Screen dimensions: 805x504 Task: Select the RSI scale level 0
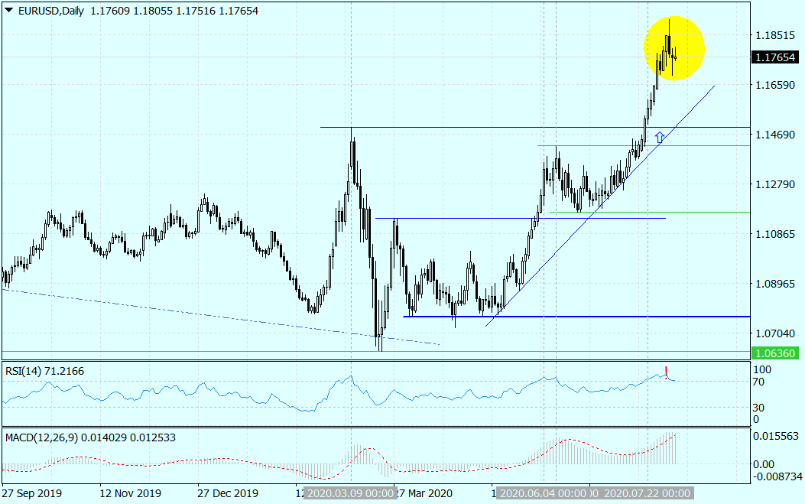pos(756,419)
